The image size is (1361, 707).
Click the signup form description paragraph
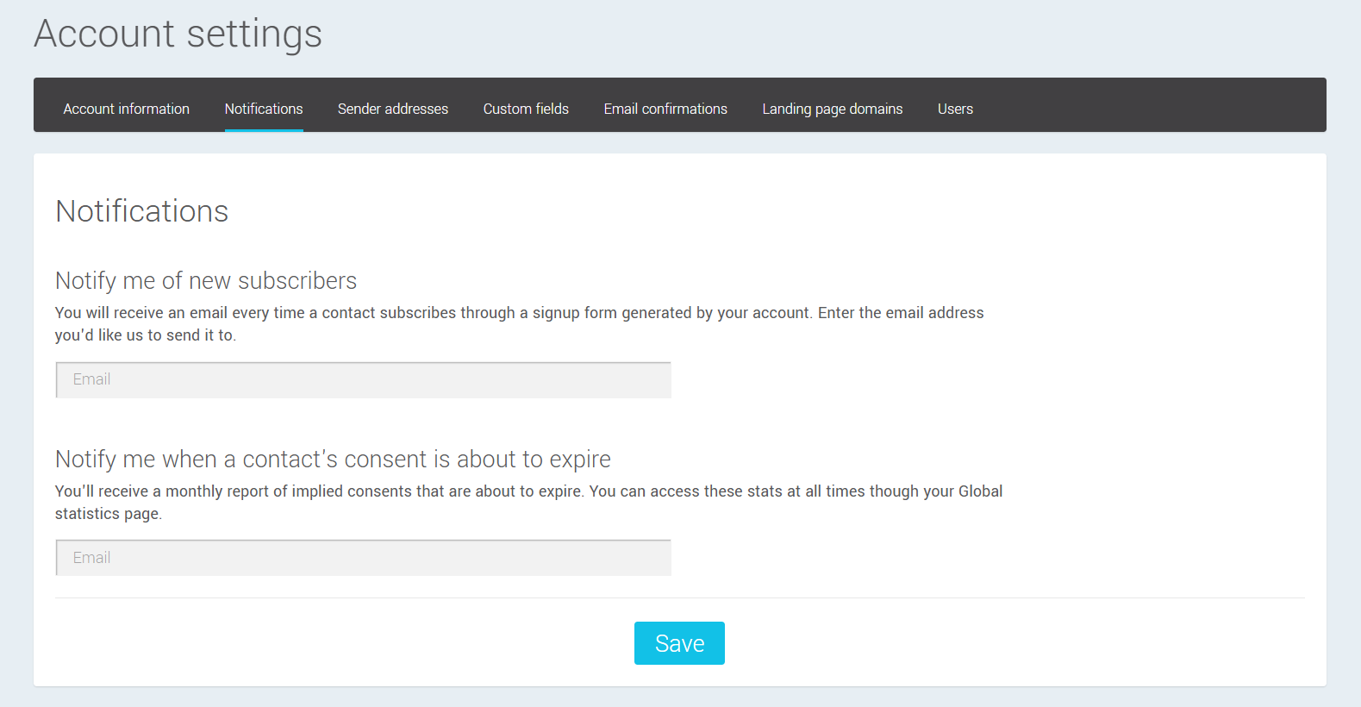tap(519, 323)
